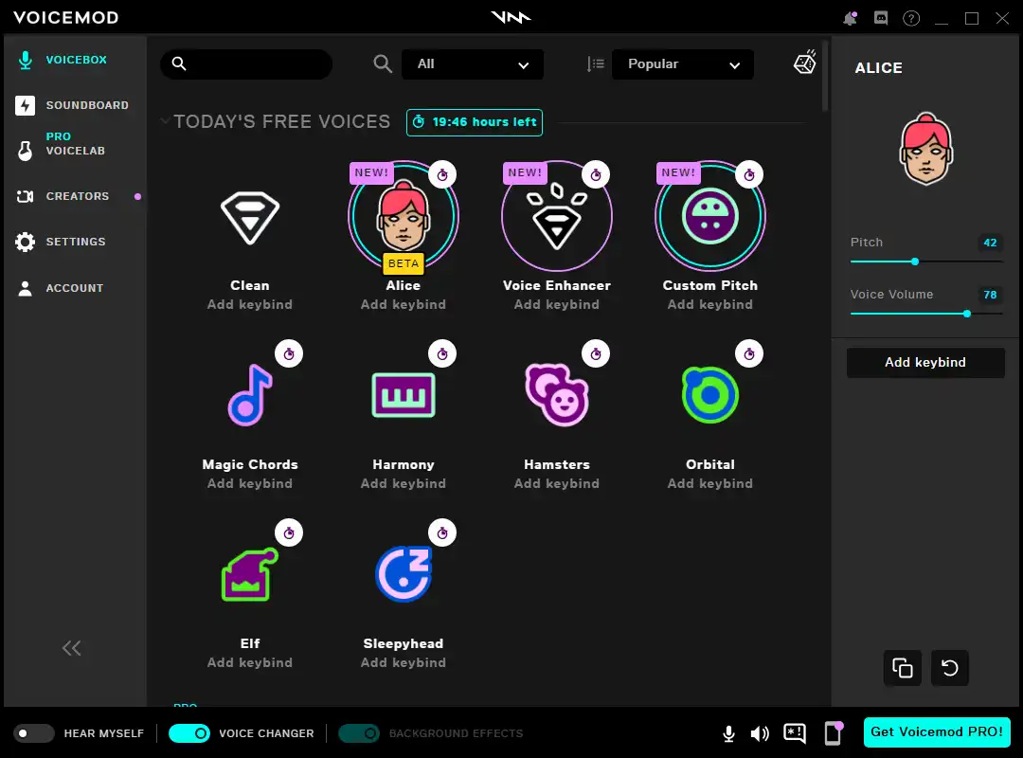
Task: Click the timer badge on Elf
Action: tap(289, 533)
